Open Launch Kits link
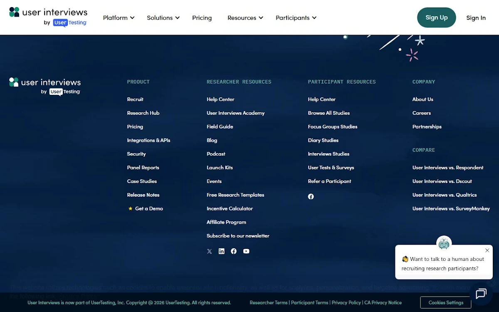Image resolution: width=499 pixels, height=312 pixels. pyautogui.click(x=220, y=168)
